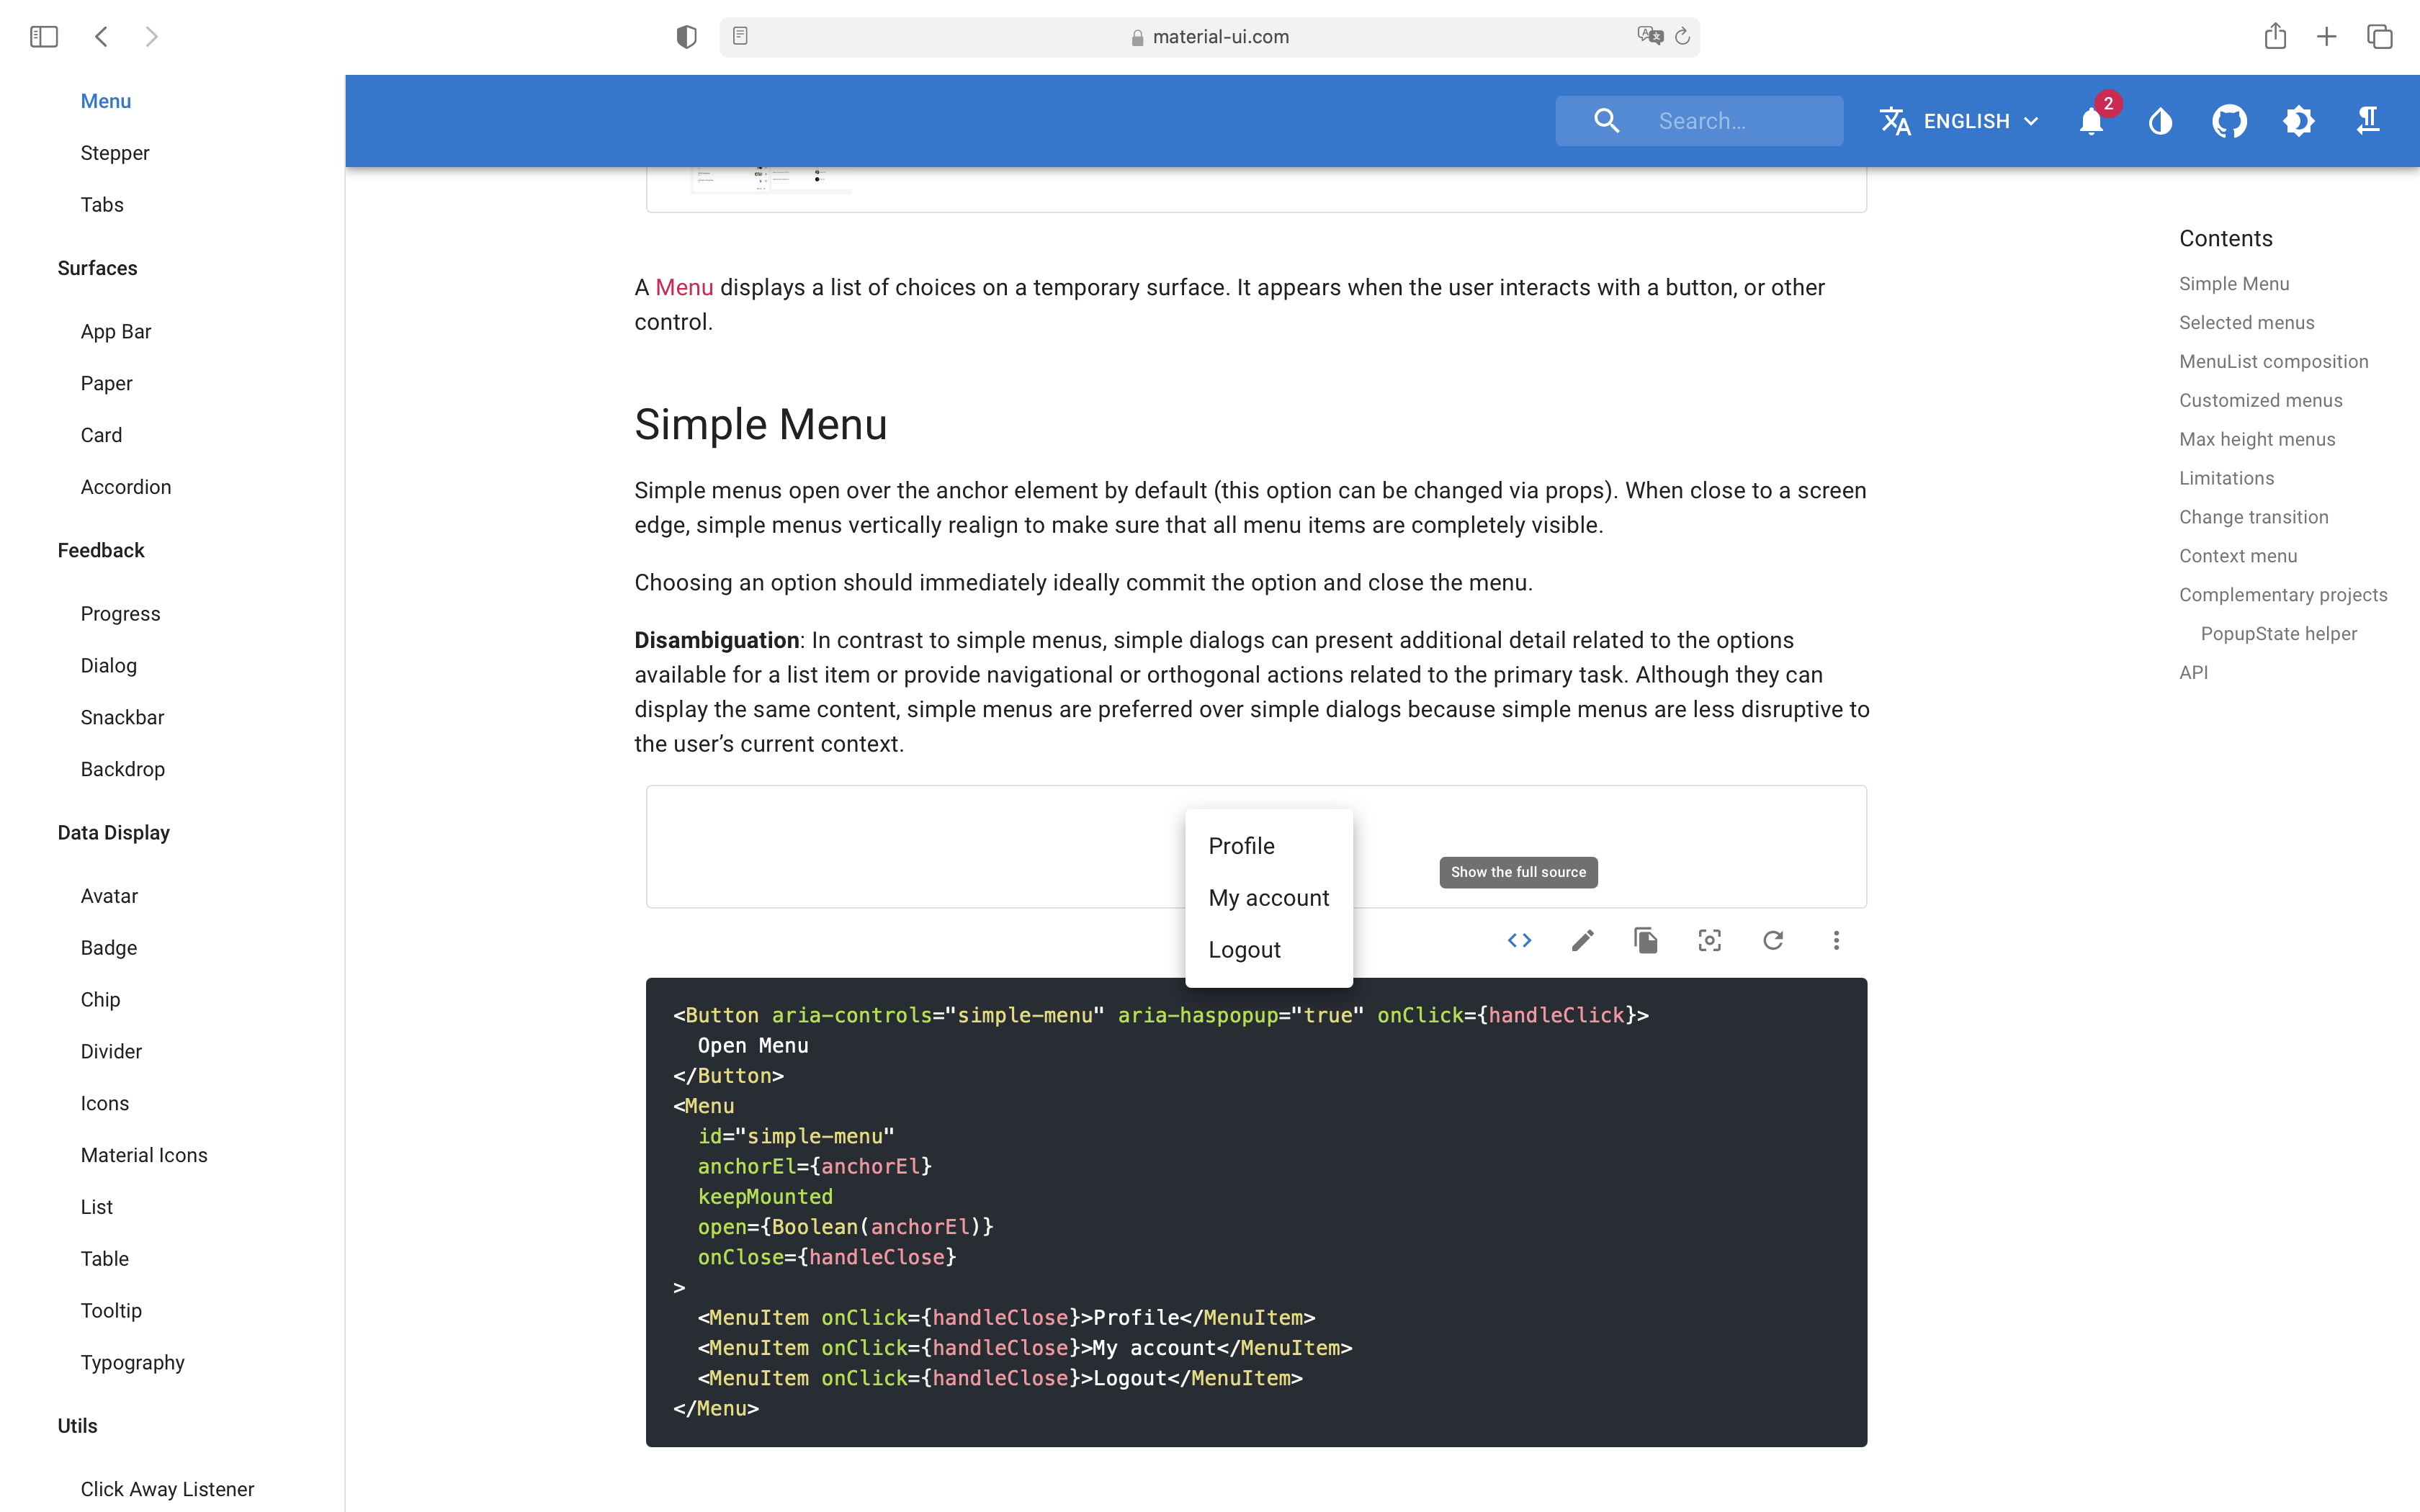This screenshot has height=1512, width=2420.
Task: Open the Material-UI GitHub repository
Action: (2229, 120)
